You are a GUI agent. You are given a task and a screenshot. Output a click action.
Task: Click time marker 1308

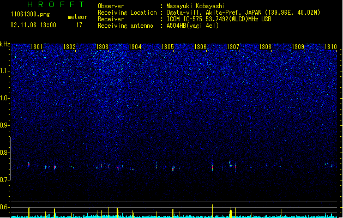point(265,46)
